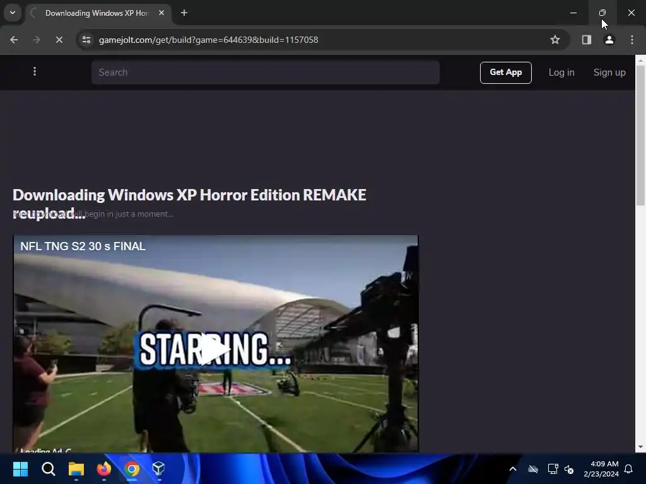
Task: View site information icon in address bar
Action: click(86, 40)
